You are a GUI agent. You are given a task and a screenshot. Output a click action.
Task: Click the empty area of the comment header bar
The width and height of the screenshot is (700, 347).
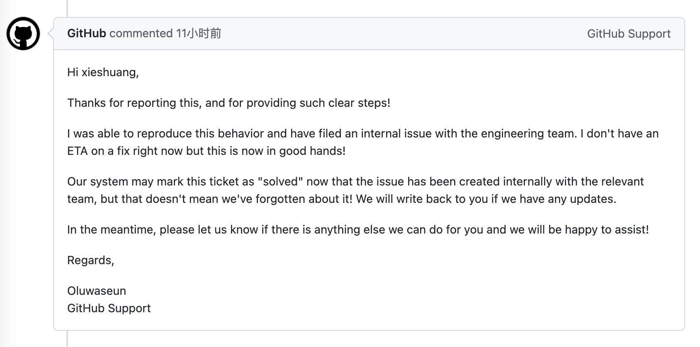(394, 34)
